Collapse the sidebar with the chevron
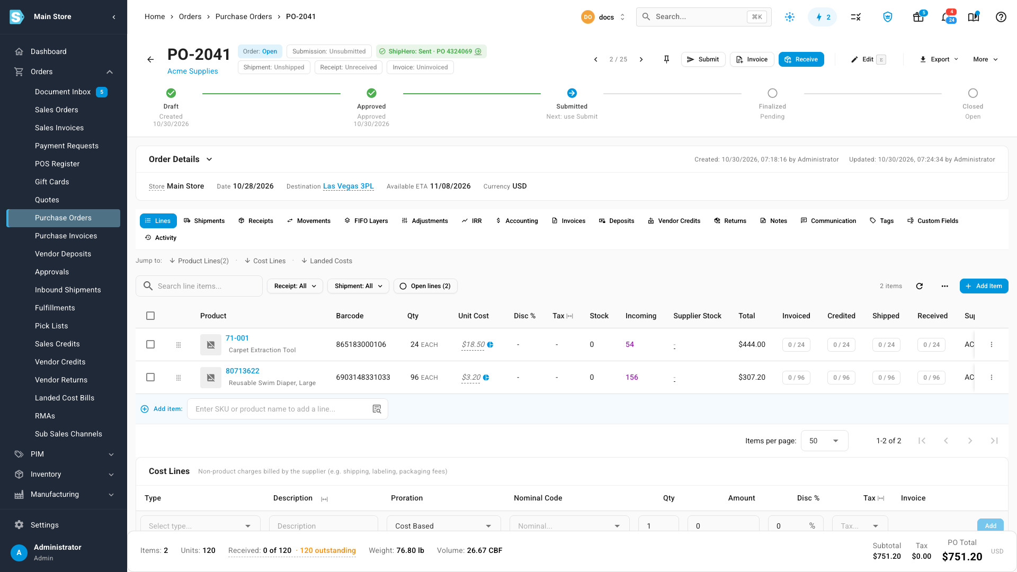Viewport: 1017px width, 572px height. pyautogui.click(x=114, y=17)
